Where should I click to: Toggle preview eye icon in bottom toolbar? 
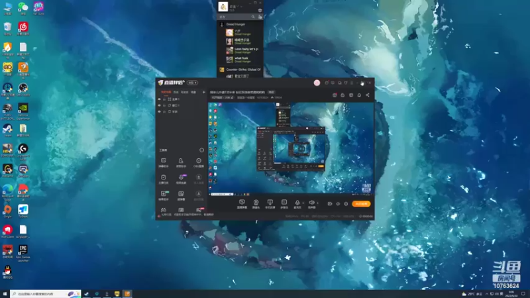coord(338,204)
